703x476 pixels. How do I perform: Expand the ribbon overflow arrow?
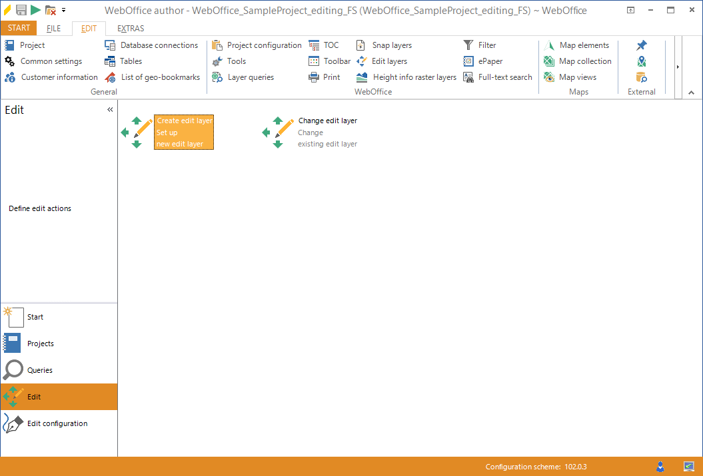coord(678,67)
